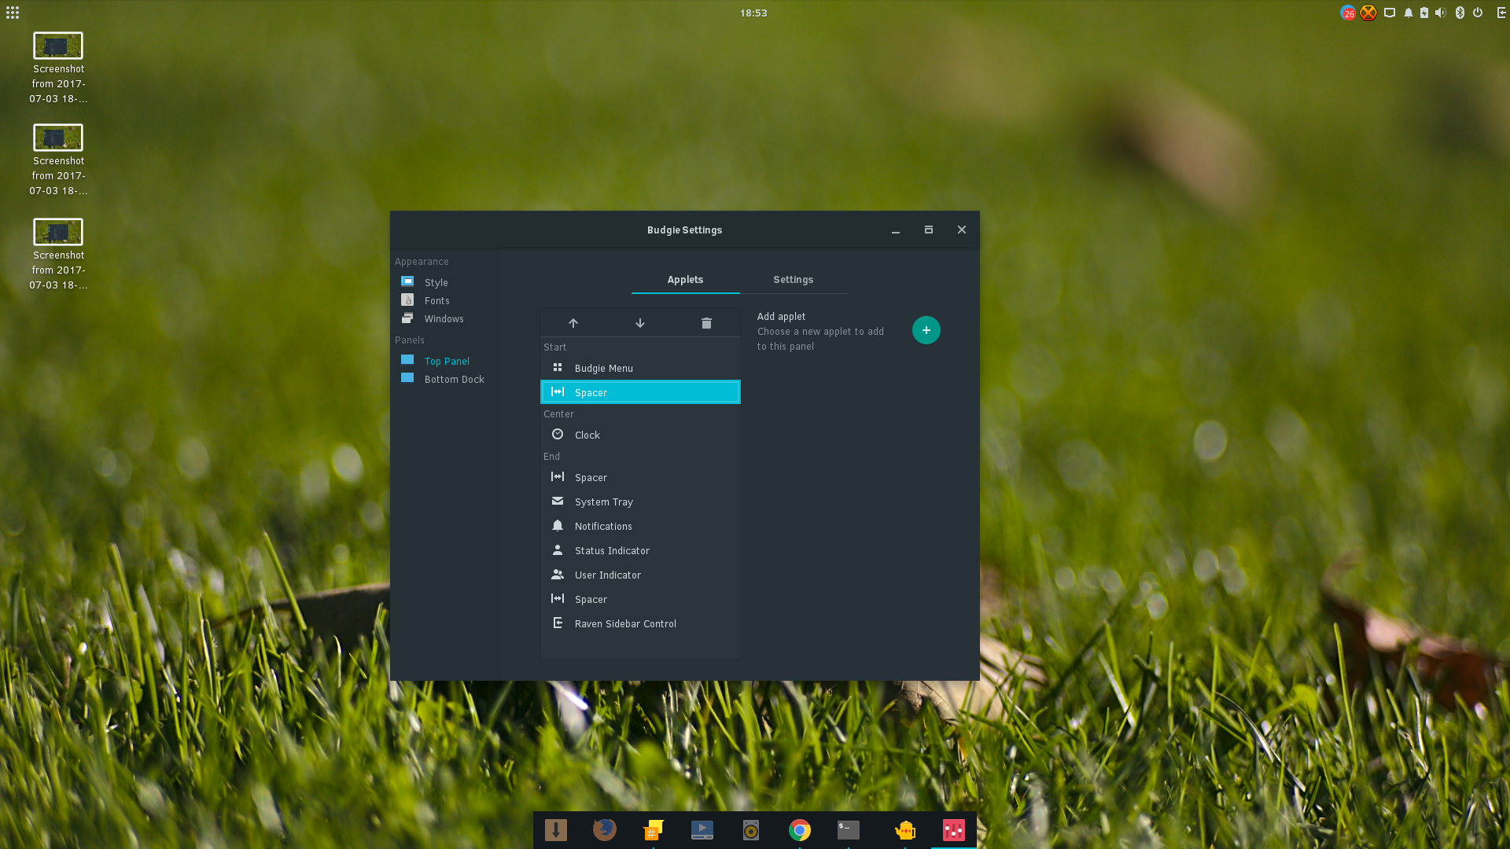The image size is (1510, 849).
Task: Move selected applet up with arrow button
Action: point(573,323)
